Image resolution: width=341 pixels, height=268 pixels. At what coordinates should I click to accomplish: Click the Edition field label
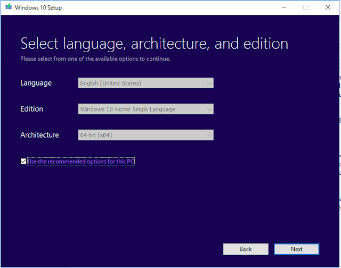pos(32,109)
